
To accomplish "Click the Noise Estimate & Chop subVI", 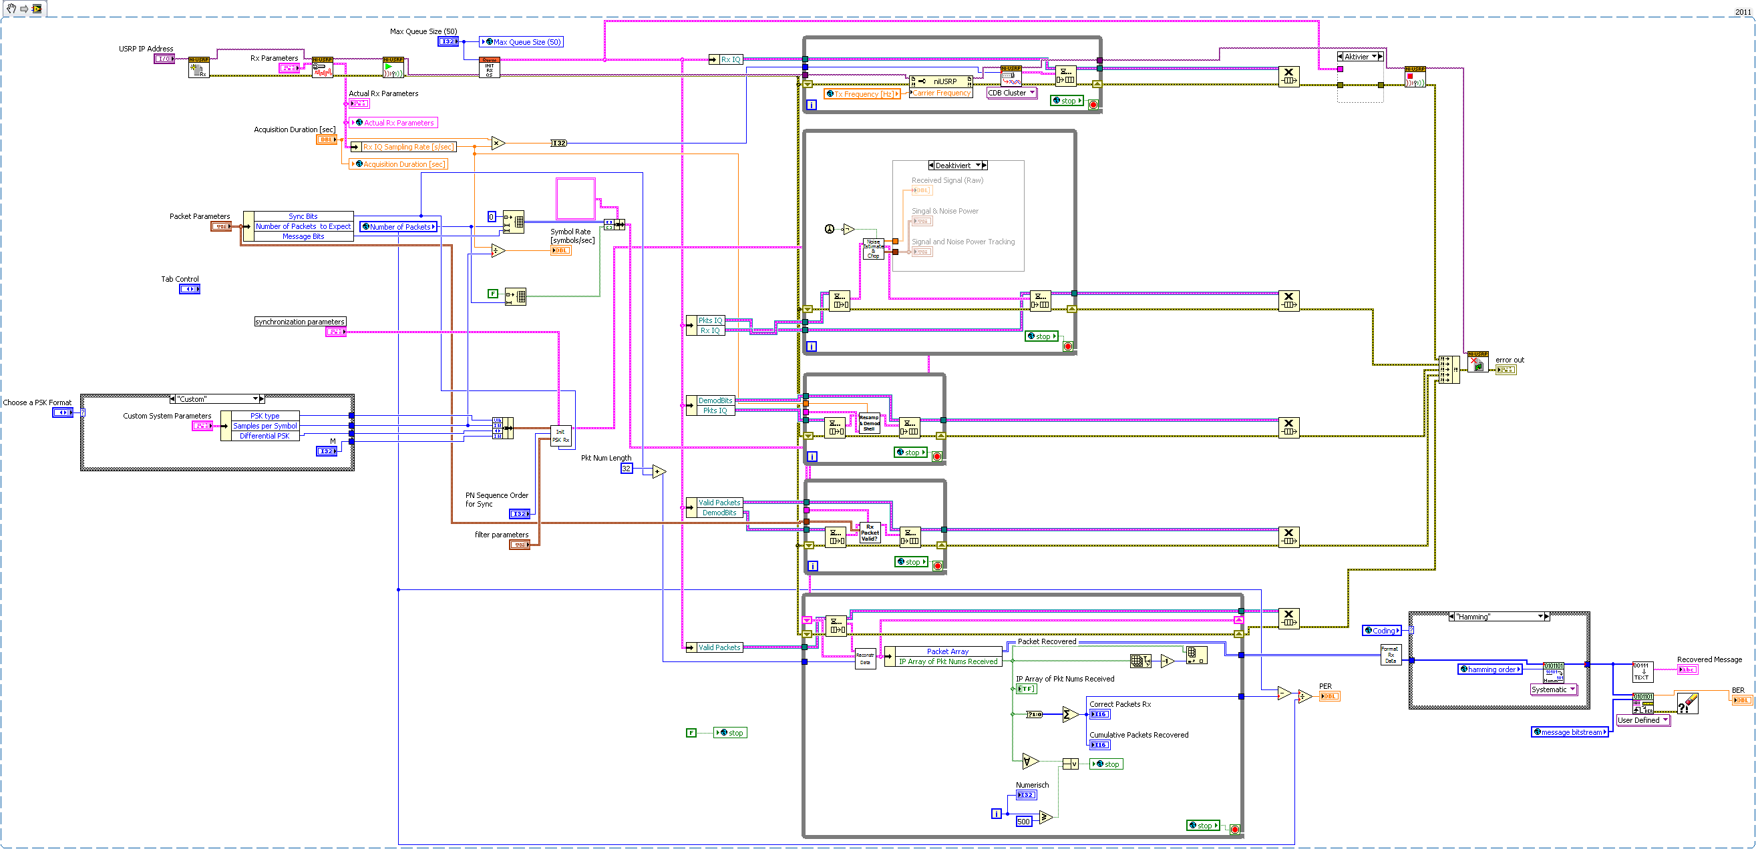I will tap(873, 249).
